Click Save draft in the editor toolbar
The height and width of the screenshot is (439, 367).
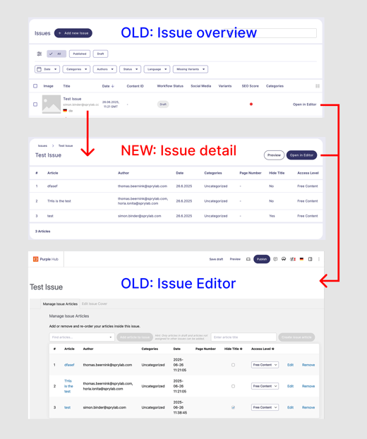[216, 259]
